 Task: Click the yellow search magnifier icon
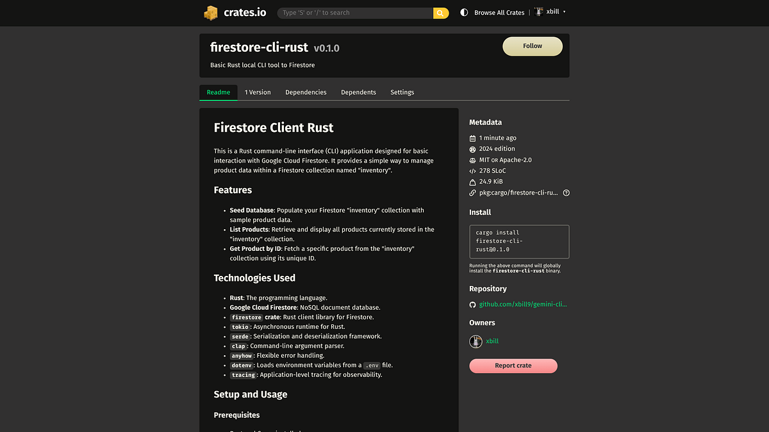coord(440,13)
